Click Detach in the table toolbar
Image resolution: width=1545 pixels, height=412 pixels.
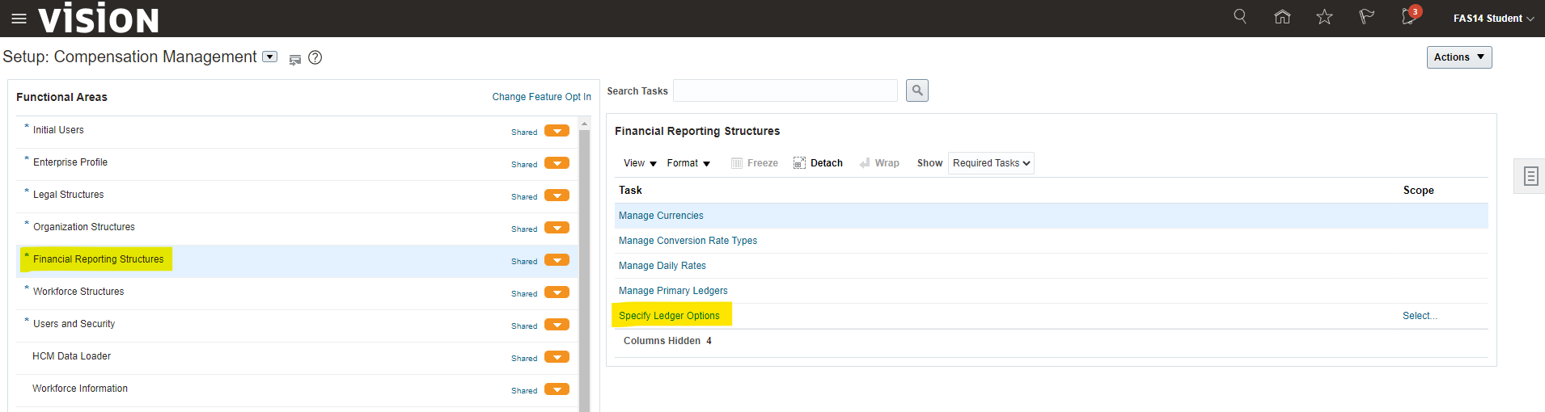818,163
